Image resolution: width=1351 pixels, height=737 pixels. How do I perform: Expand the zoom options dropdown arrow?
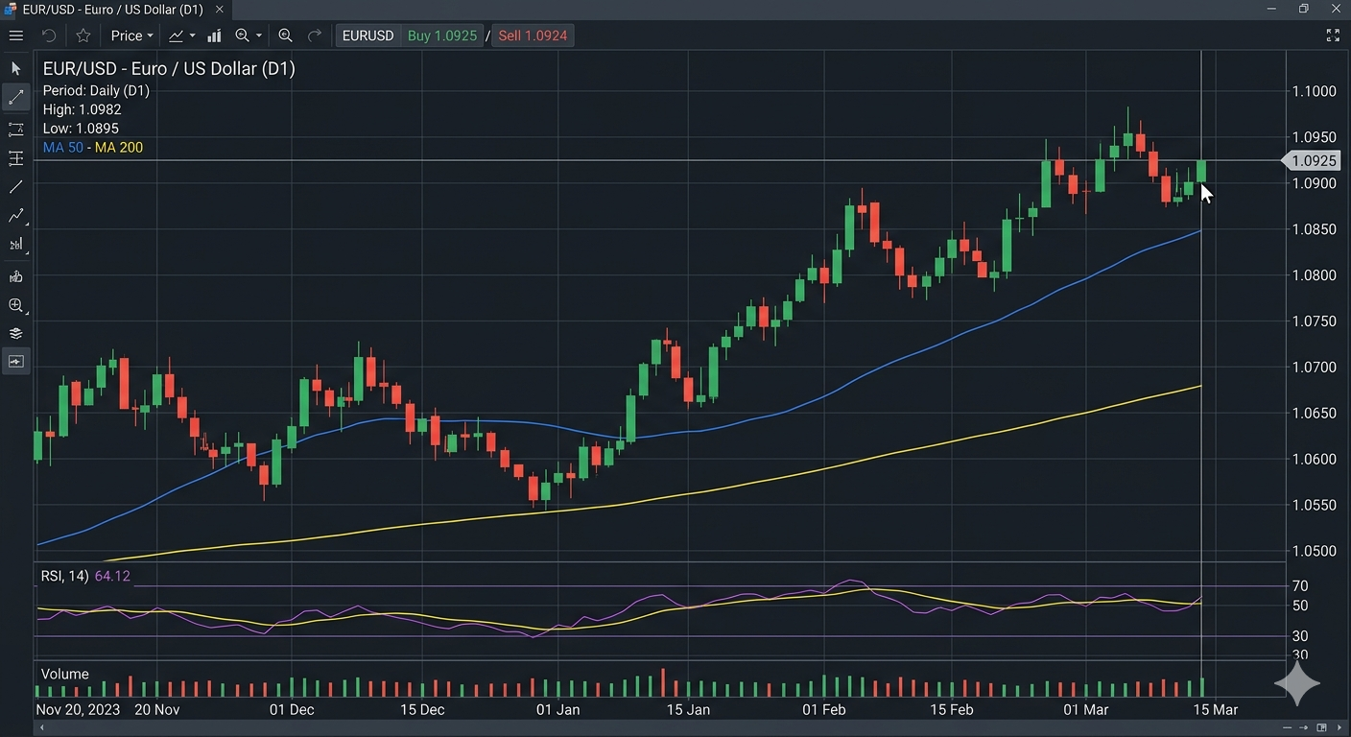(x=259, y=36)
